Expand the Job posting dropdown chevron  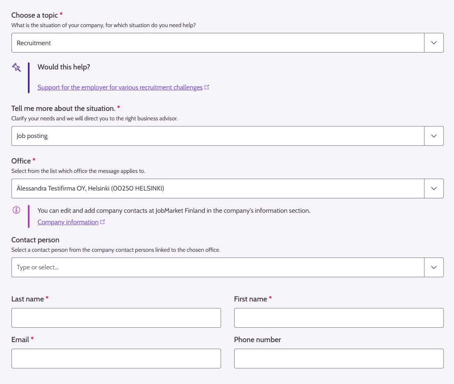(434, 136)
